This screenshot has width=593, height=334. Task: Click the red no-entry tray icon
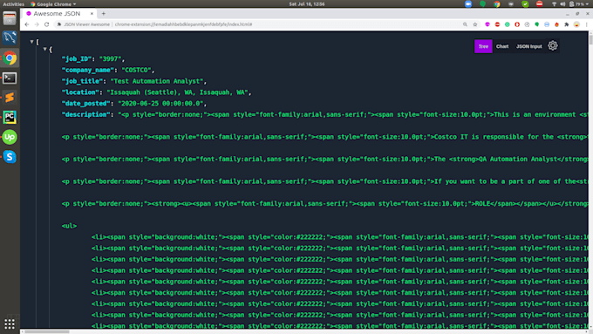coord(539,4)
